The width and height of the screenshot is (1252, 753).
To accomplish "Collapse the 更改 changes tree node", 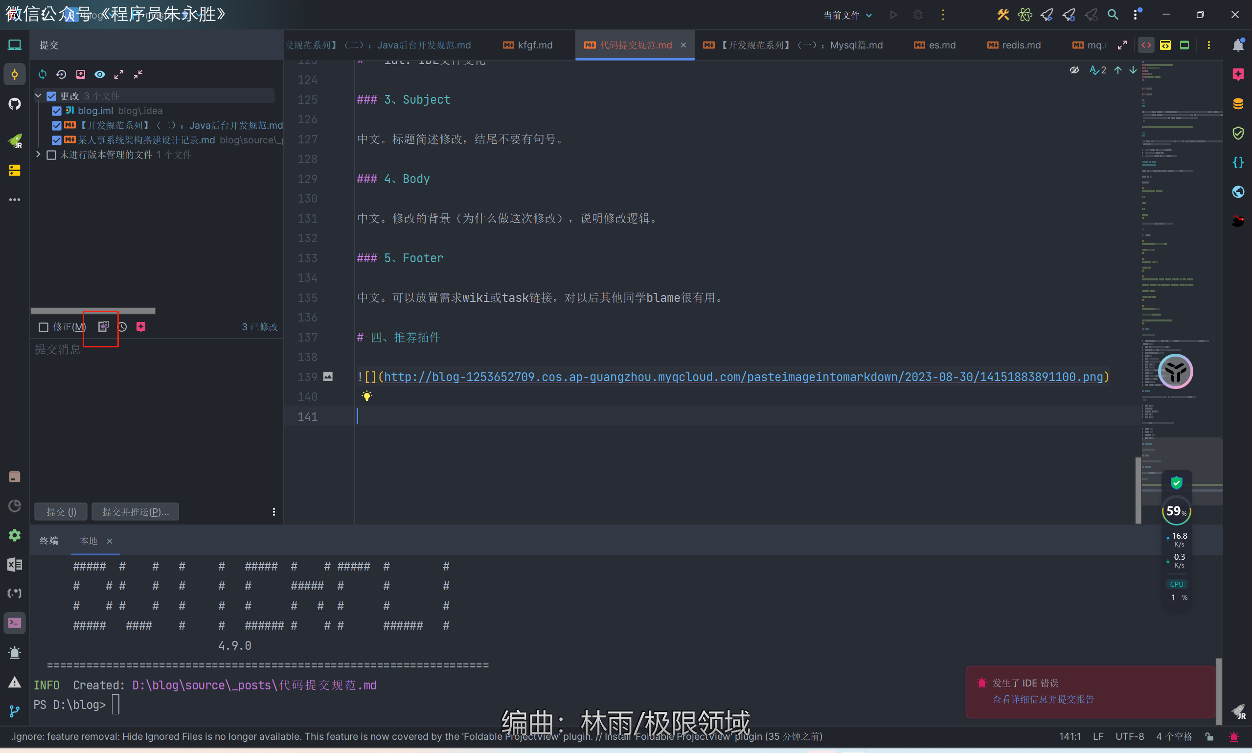I will tap(38, 95).
